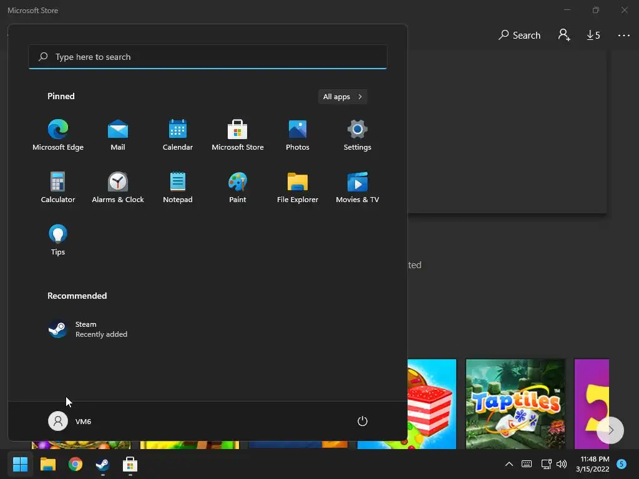Open the notification badge showing 5

click(x=622, y=464)
